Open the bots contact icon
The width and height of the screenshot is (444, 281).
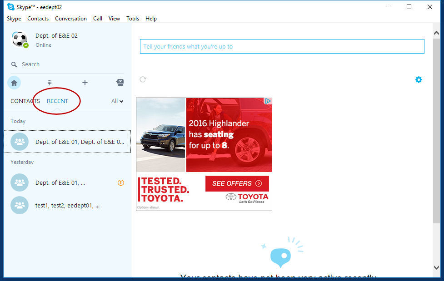[x=120, y=82]
